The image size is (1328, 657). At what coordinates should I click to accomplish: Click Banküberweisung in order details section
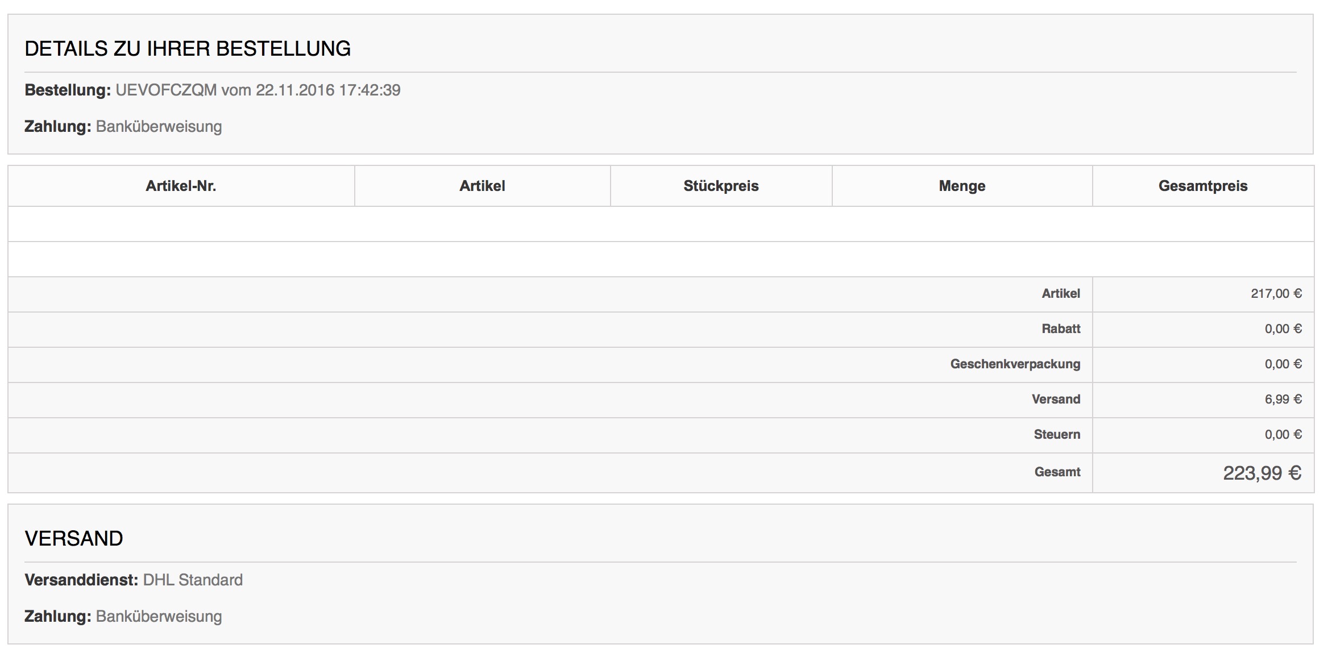click(159, 127)
